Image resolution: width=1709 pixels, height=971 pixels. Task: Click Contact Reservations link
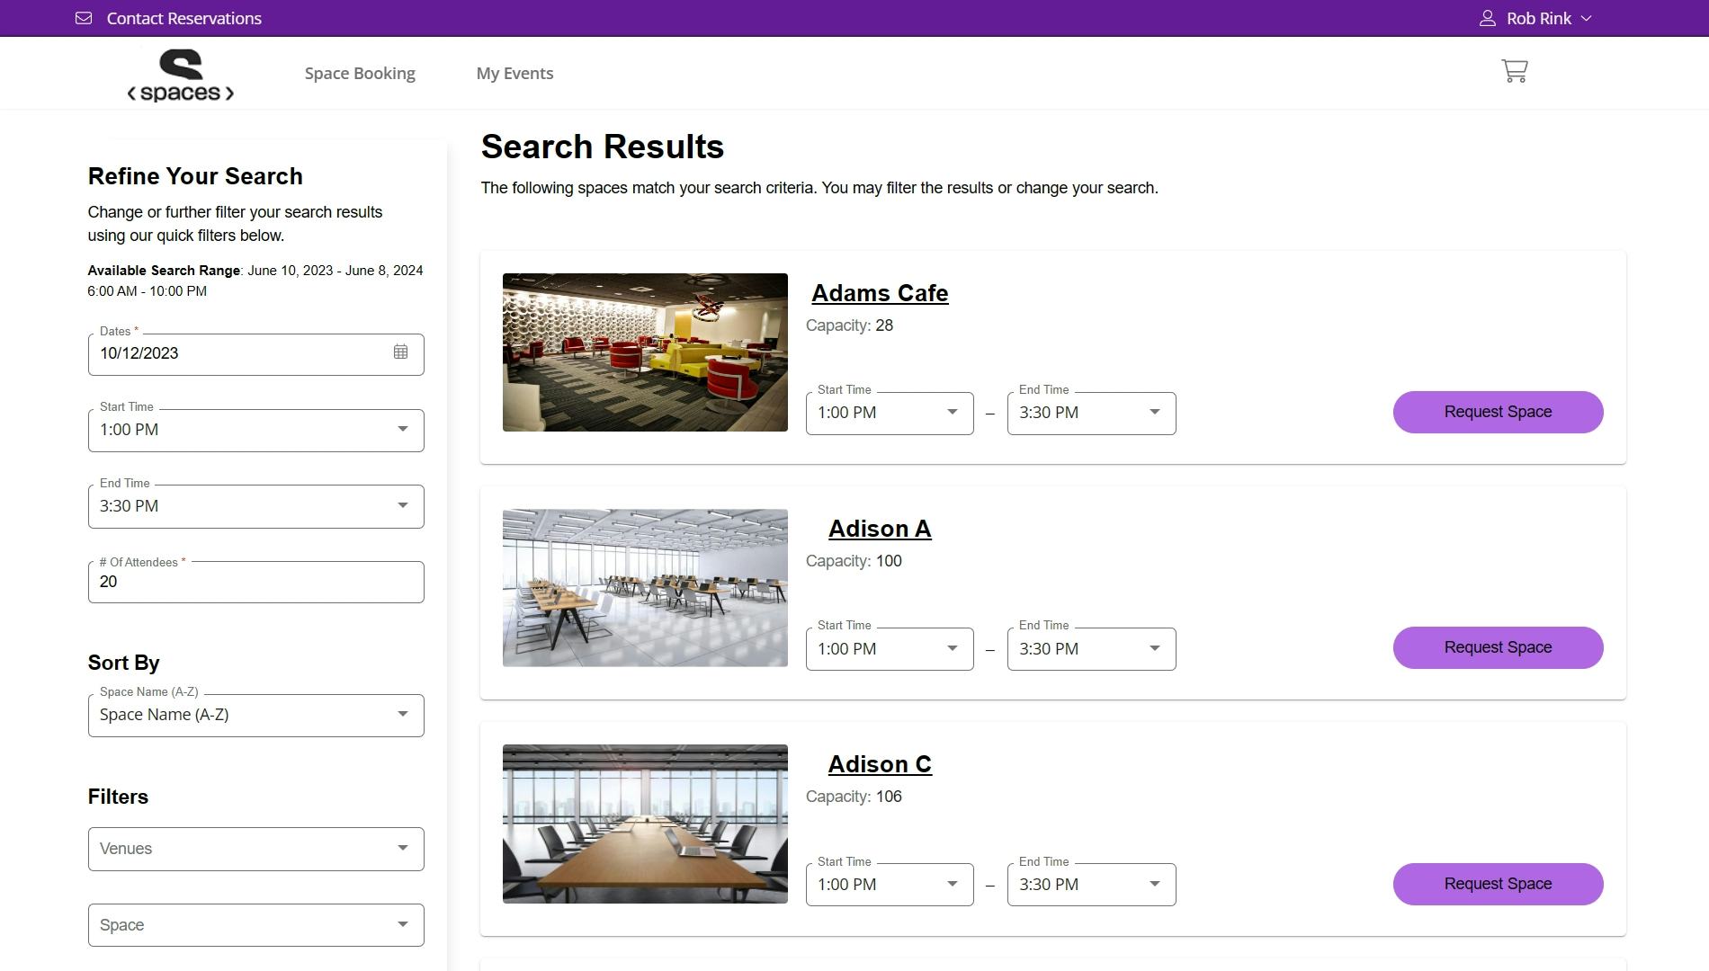pyautogui.click(x=183, y=18)
